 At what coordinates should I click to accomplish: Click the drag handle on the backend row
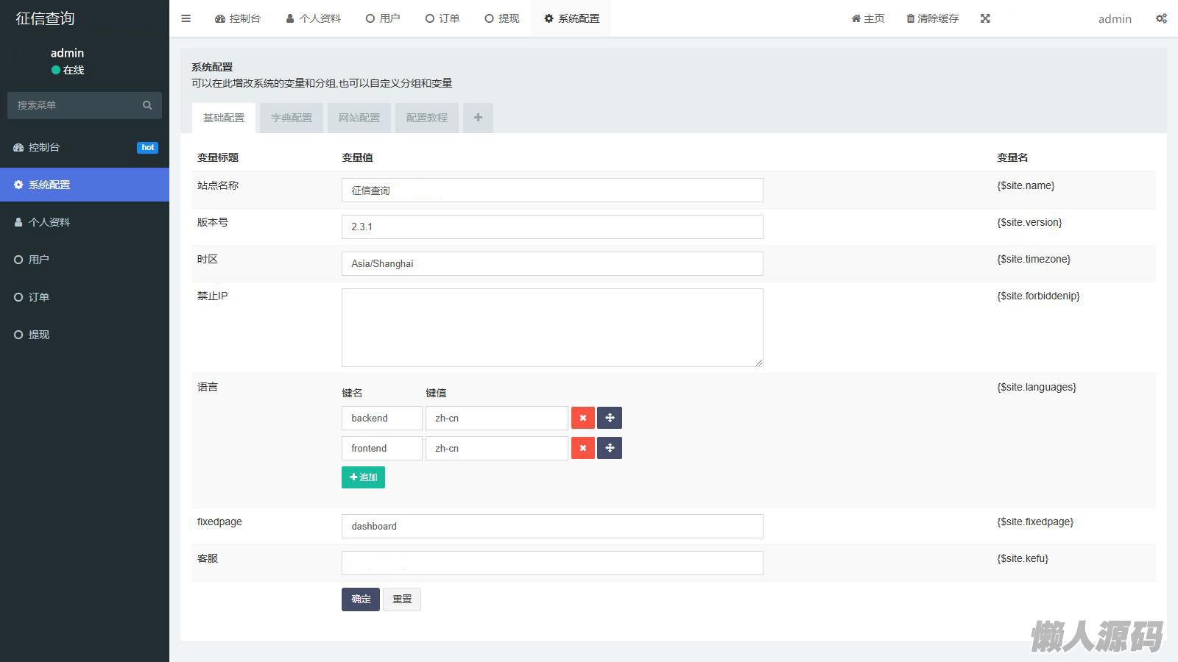point(610,418)
